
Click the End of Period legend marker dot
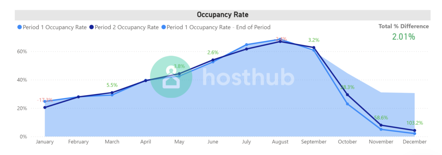coord(163,27)
